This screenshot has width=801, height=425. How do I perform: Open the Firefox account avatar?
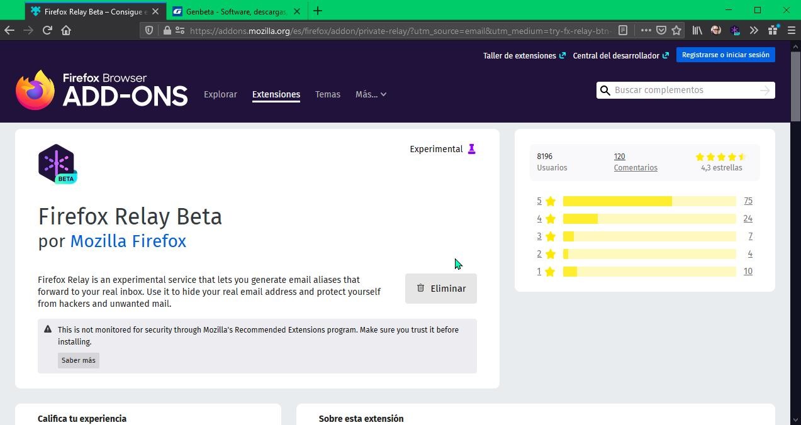coord(716,30)
